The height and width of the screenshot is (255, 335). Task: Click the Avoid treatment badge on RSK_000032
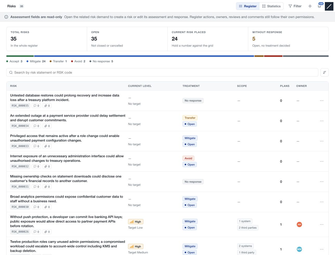click(x=188, y=158)
